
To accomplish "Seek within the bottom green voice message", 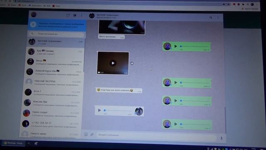I will (195, 124).
